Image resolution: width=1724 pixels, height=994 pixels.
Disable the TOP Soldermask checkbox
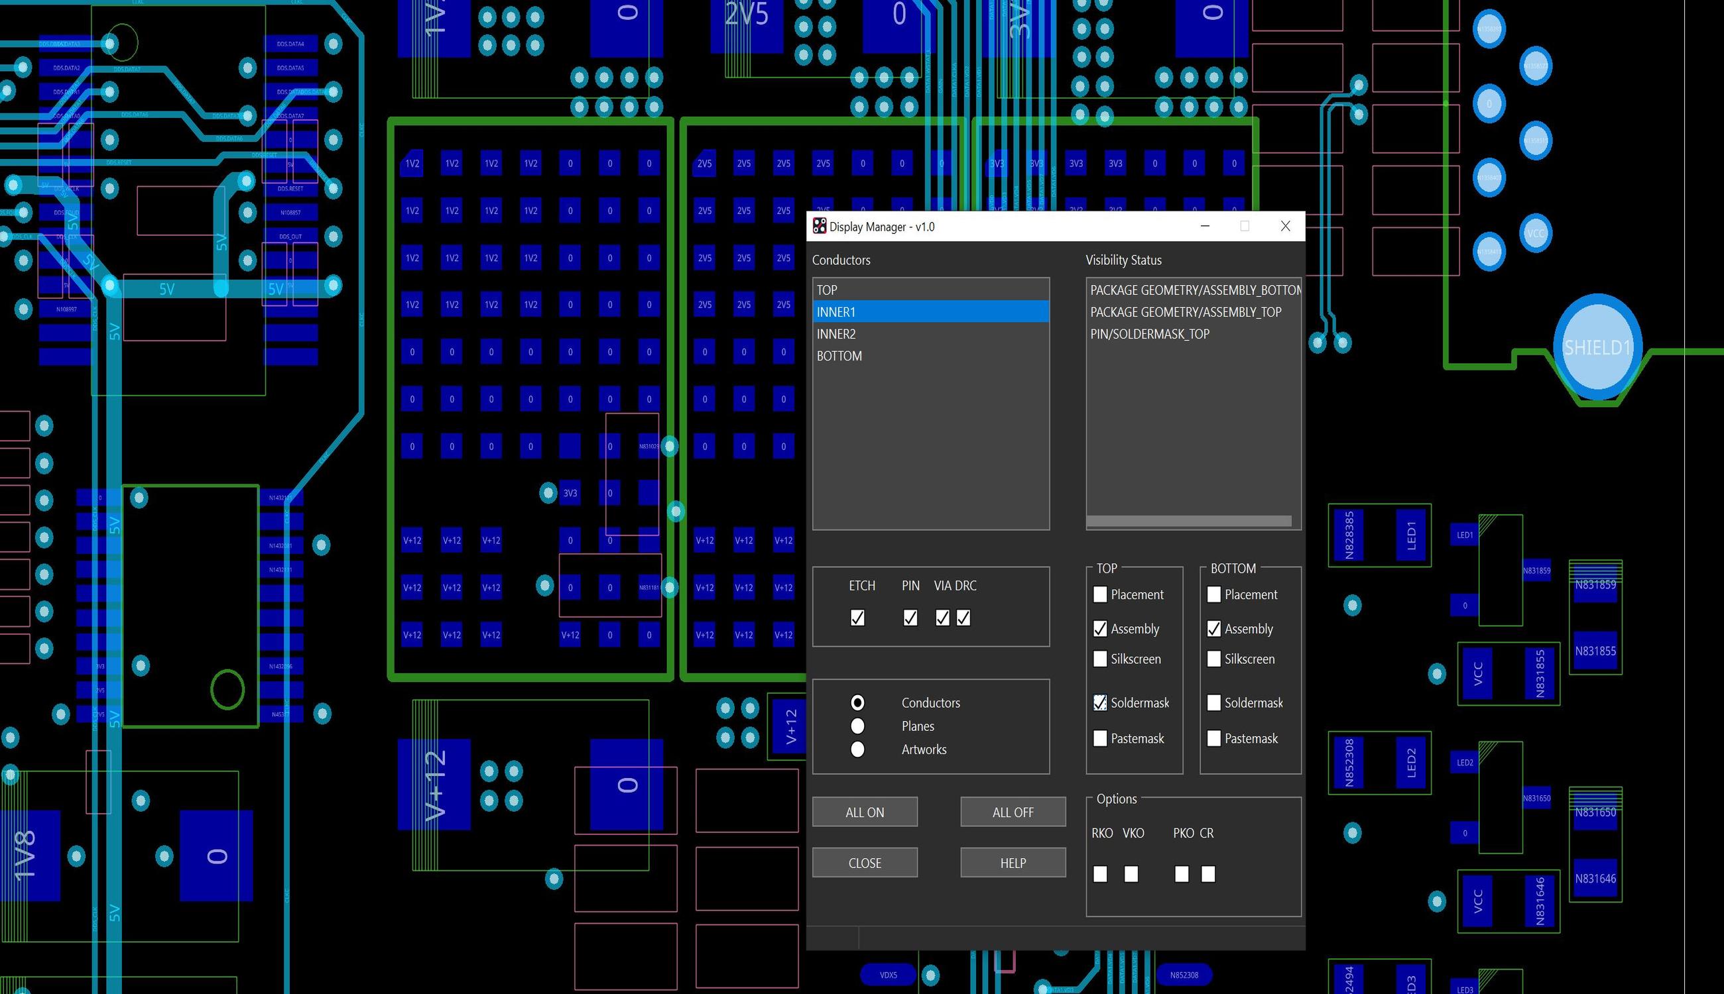[1099, 702]
